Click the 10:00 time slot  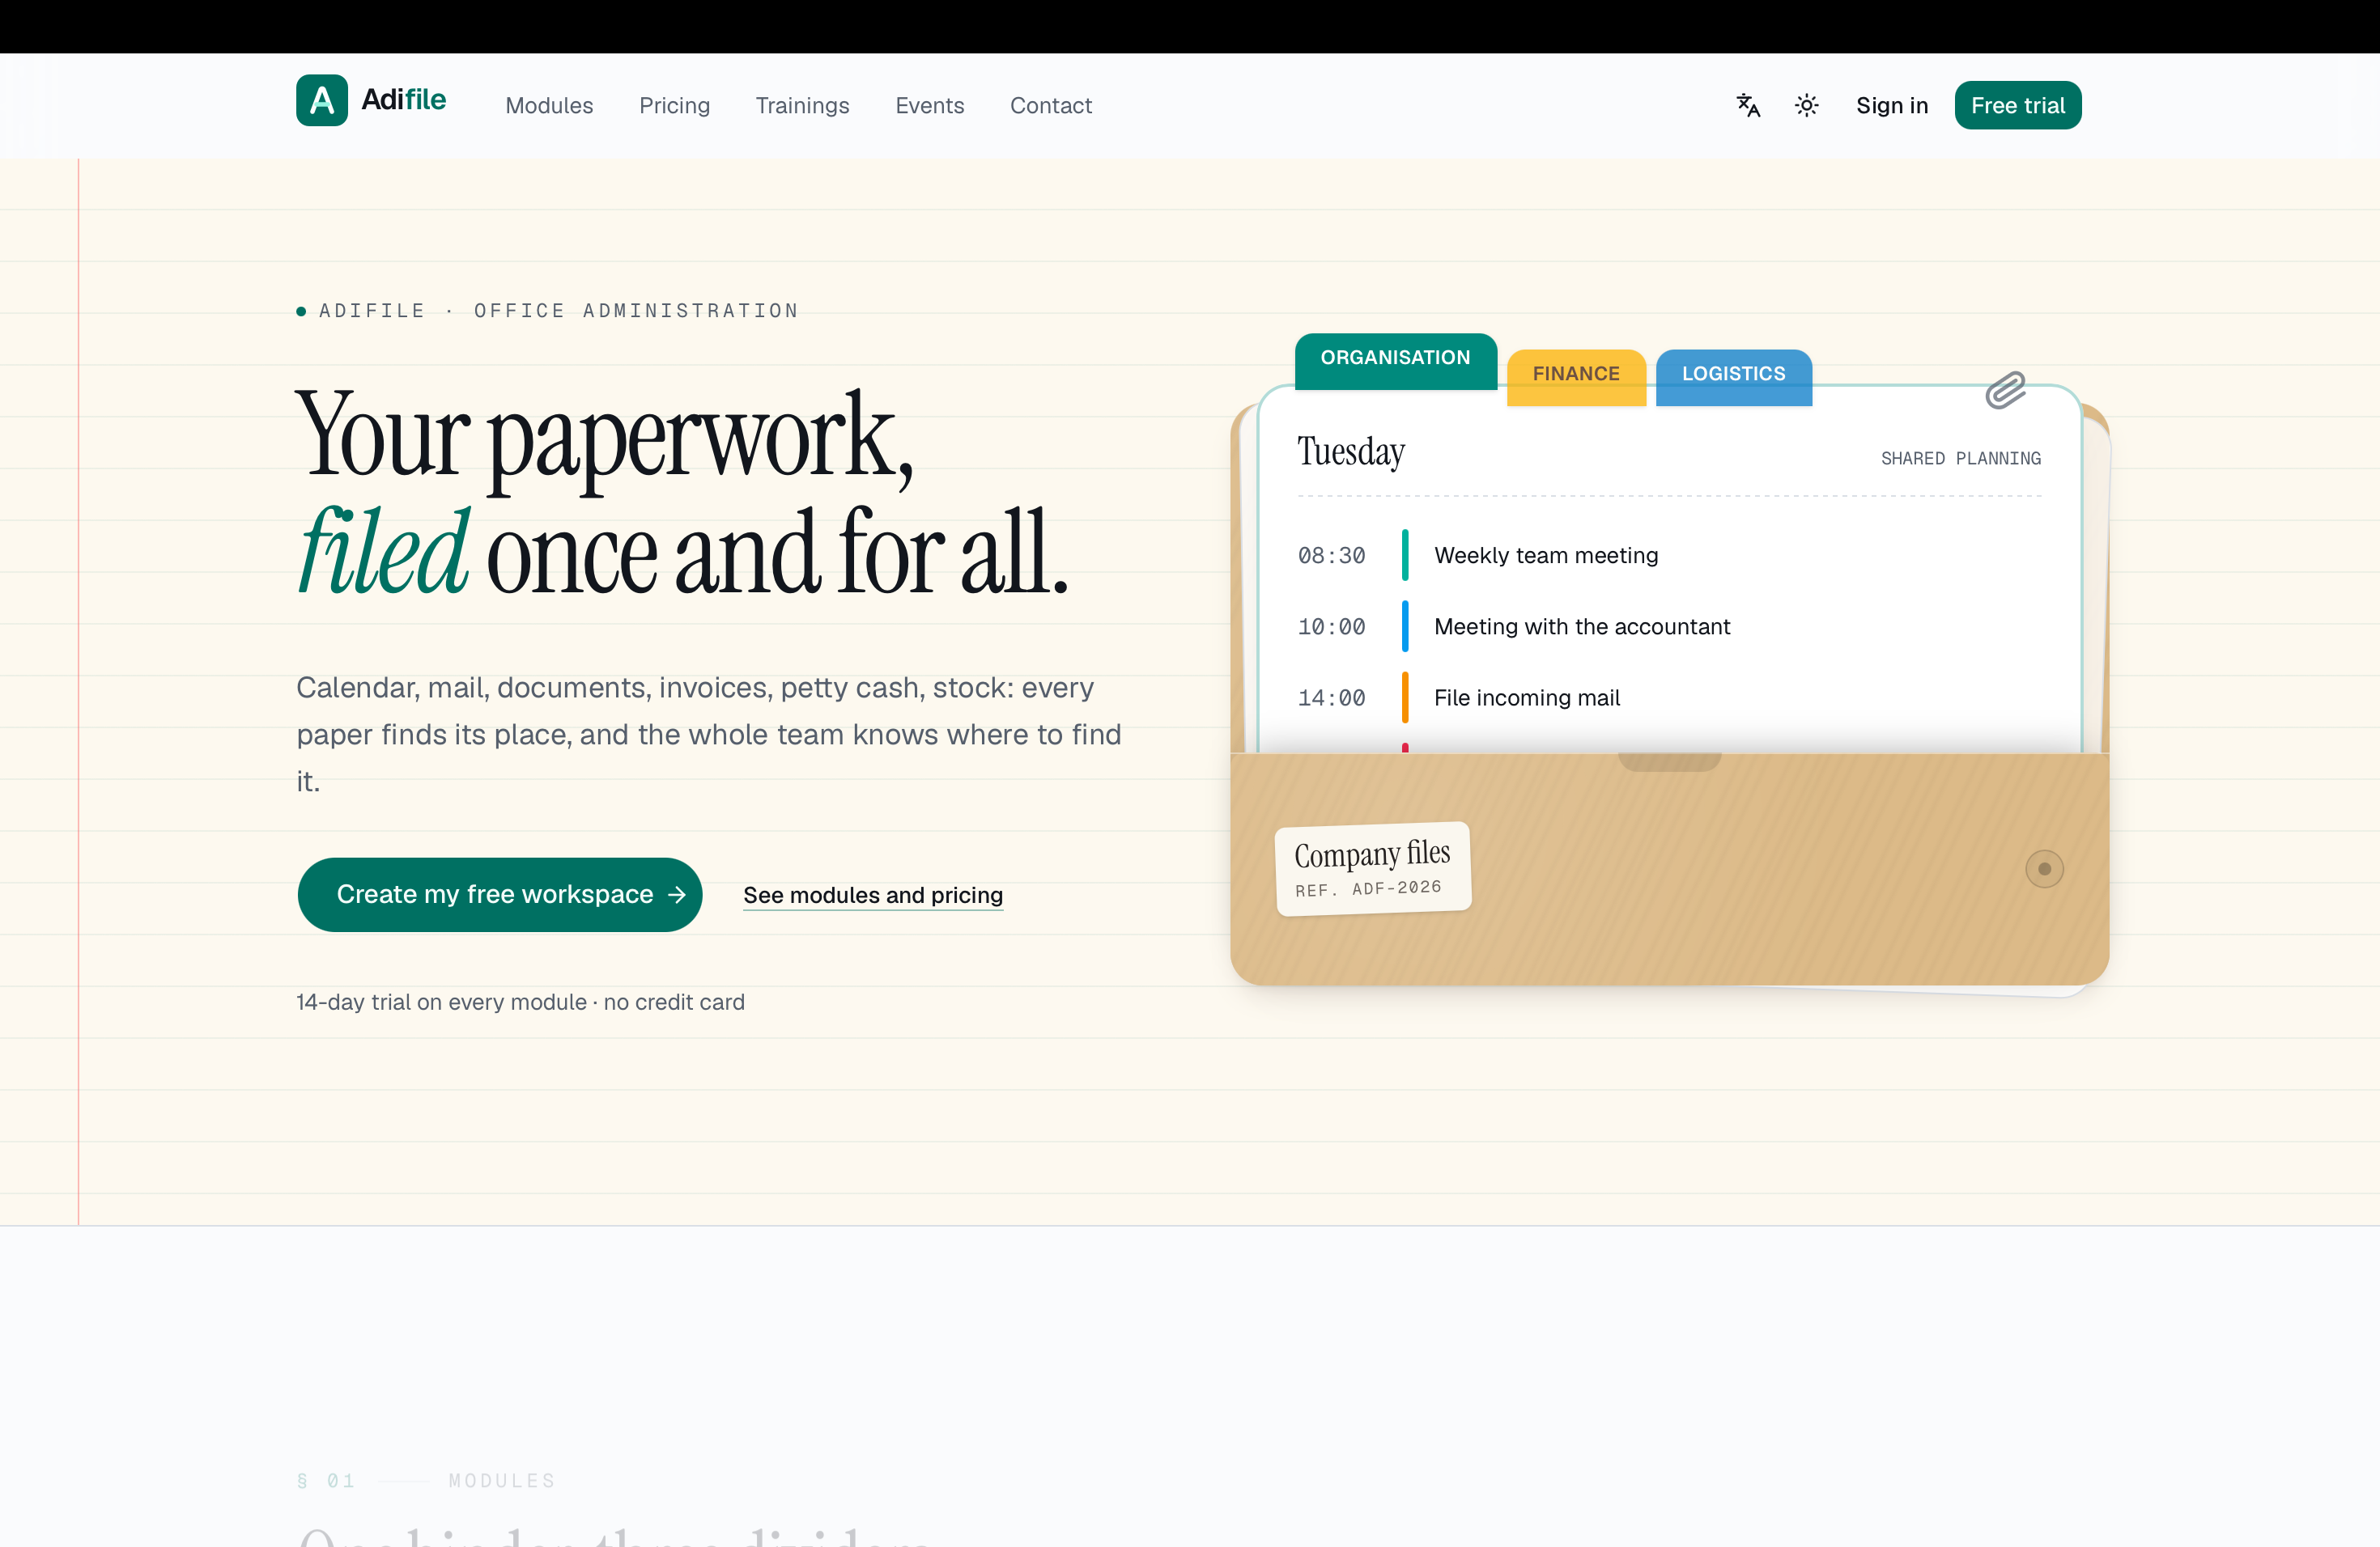[x=1331, y=626]
